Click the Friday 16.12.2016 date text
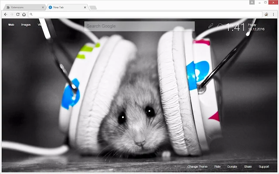This screenshot has height=174, width=279. tap(256, 27)
